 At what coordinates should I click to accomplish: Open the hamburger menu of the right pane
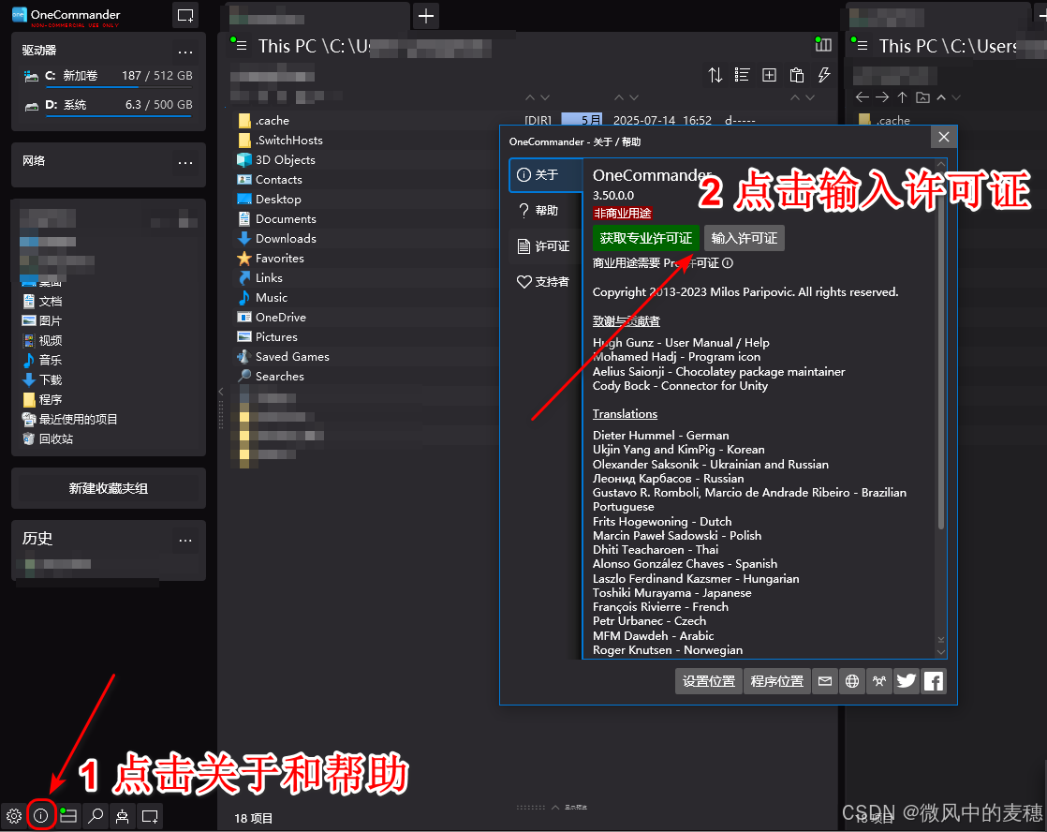click(x=862, y=46)
